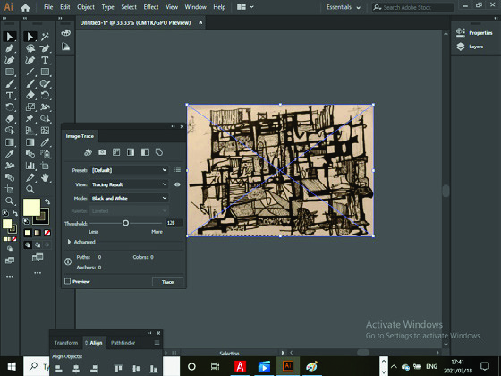This screenshot has height=376, width=501.
Task: Set paint to None in two-column toolbar
Action: tap(47, 233)
